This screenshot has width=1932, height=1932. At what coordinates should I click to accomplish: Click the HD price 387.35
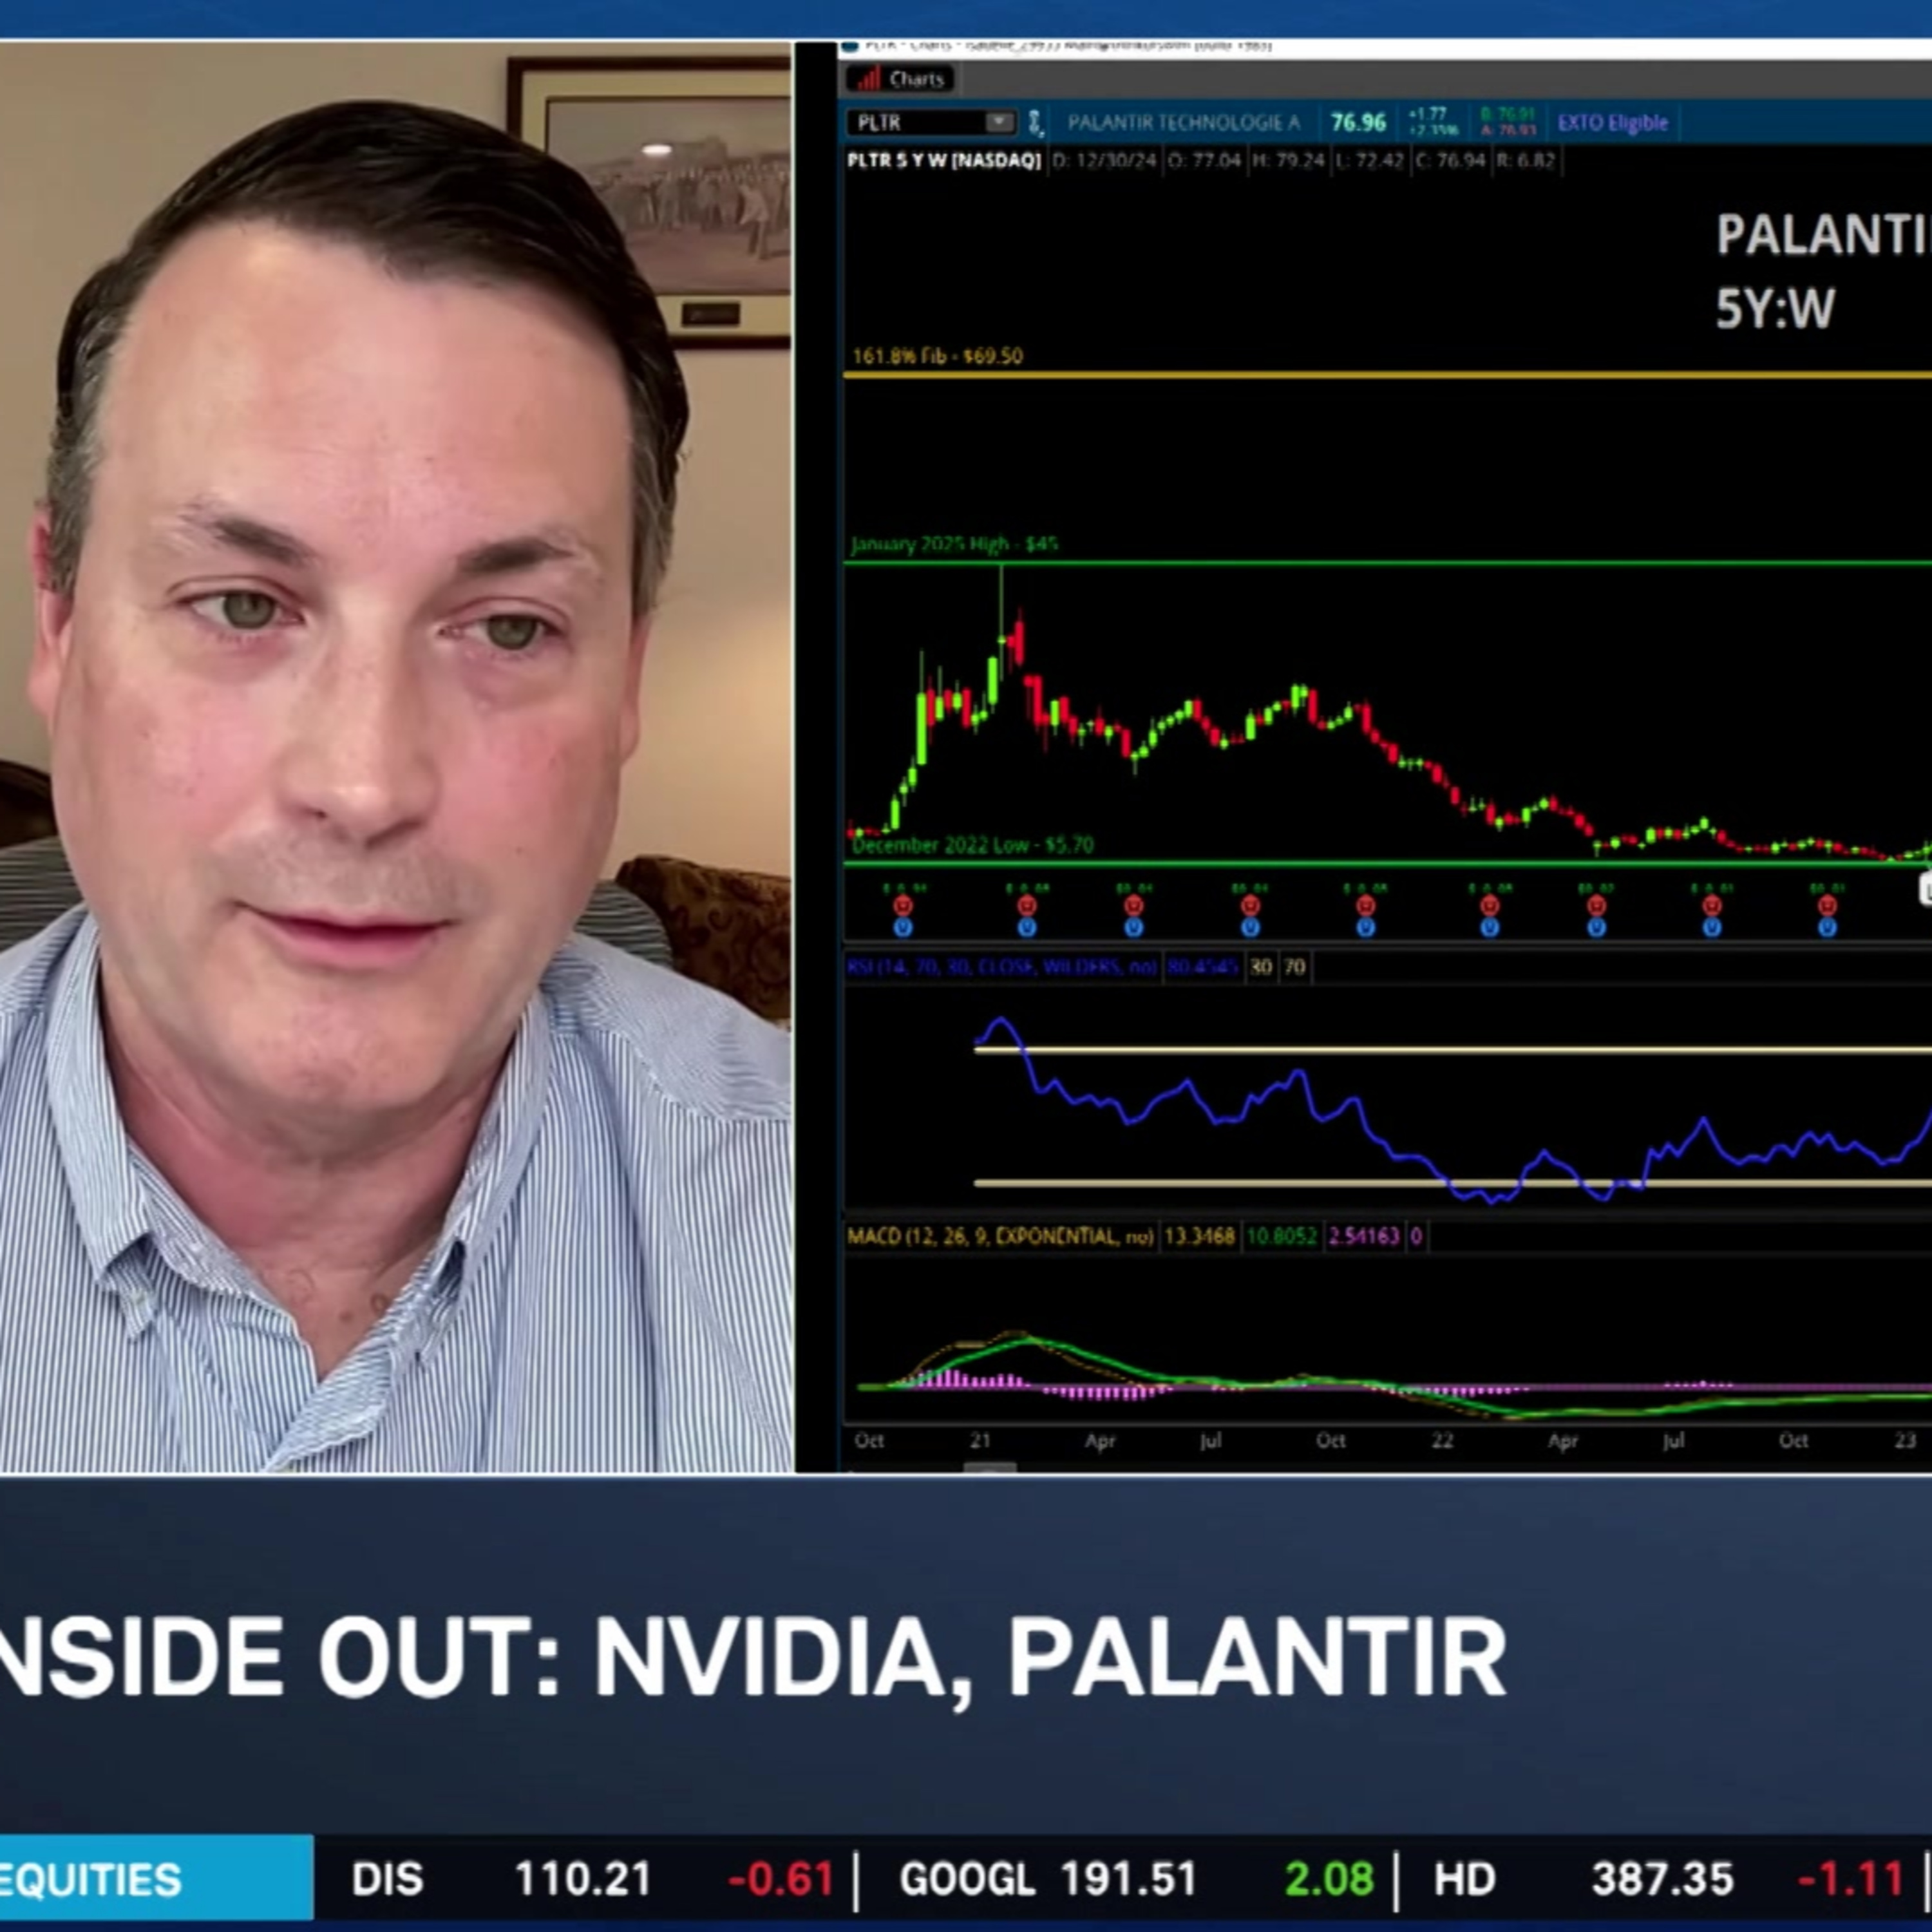[1662, 1880]
